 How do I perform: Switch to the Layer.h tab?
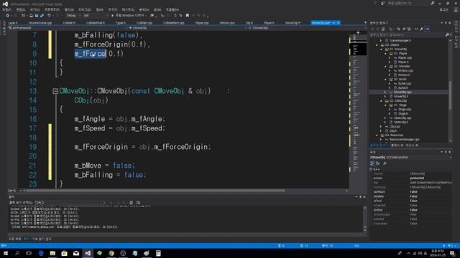[x=13, y=22]
